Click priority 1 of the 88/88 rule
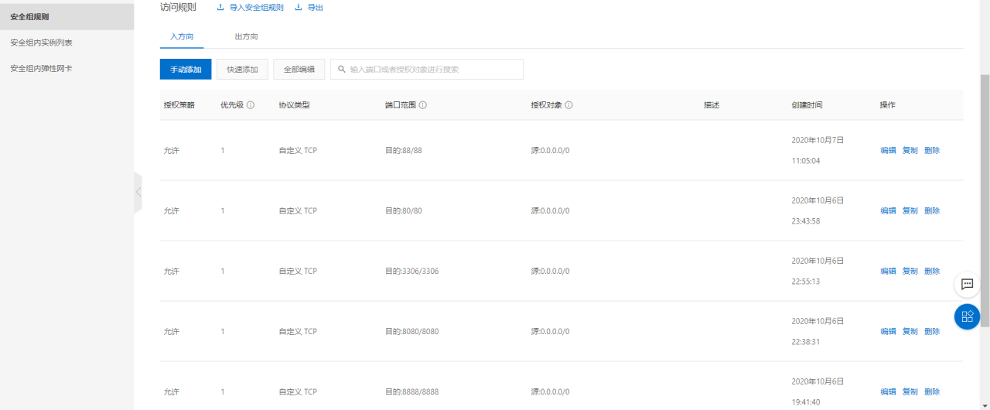Screen dimensions: 990x410 [x=223, y=151]
